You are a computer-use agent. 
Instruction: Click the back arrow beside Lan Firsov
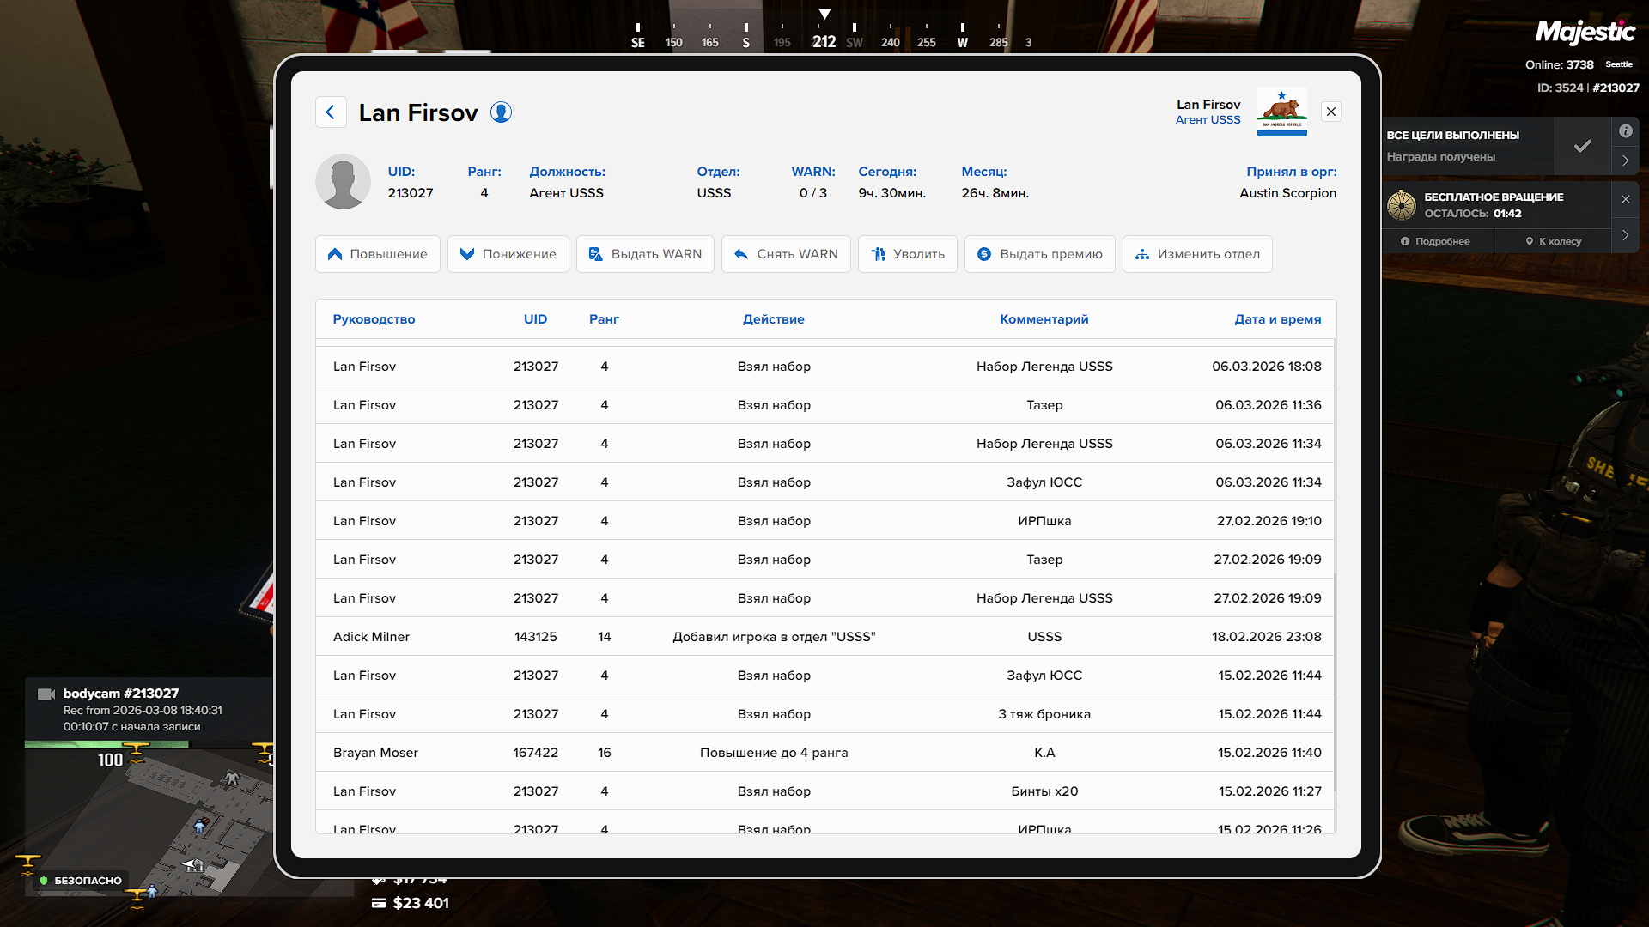[x=331, y=112]
